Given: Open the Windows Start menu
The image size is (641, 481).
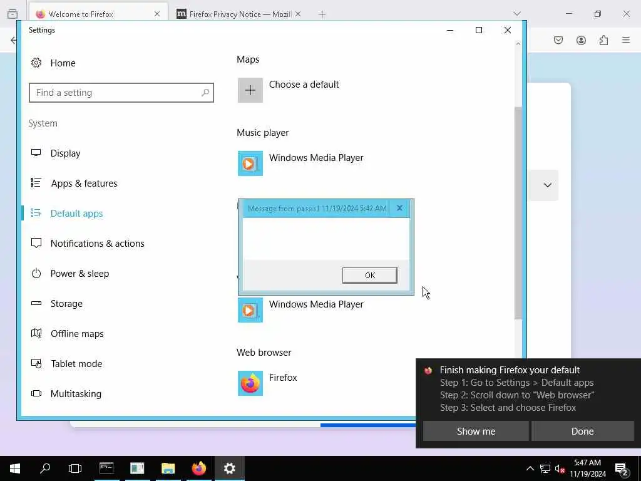Looking at the screenshot, I should click(15, 468).
